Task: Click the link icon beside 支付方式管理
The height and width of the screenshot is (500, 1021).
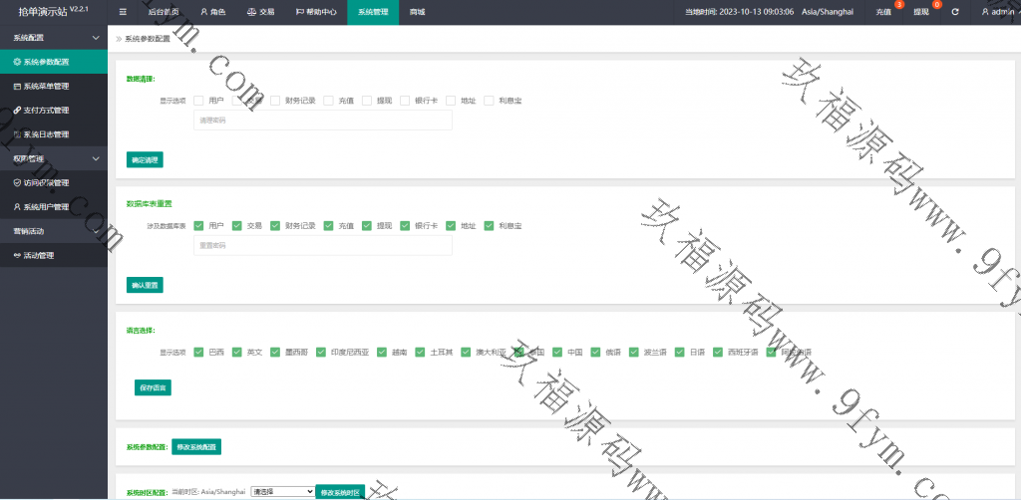Action: [x=17, y=111]
